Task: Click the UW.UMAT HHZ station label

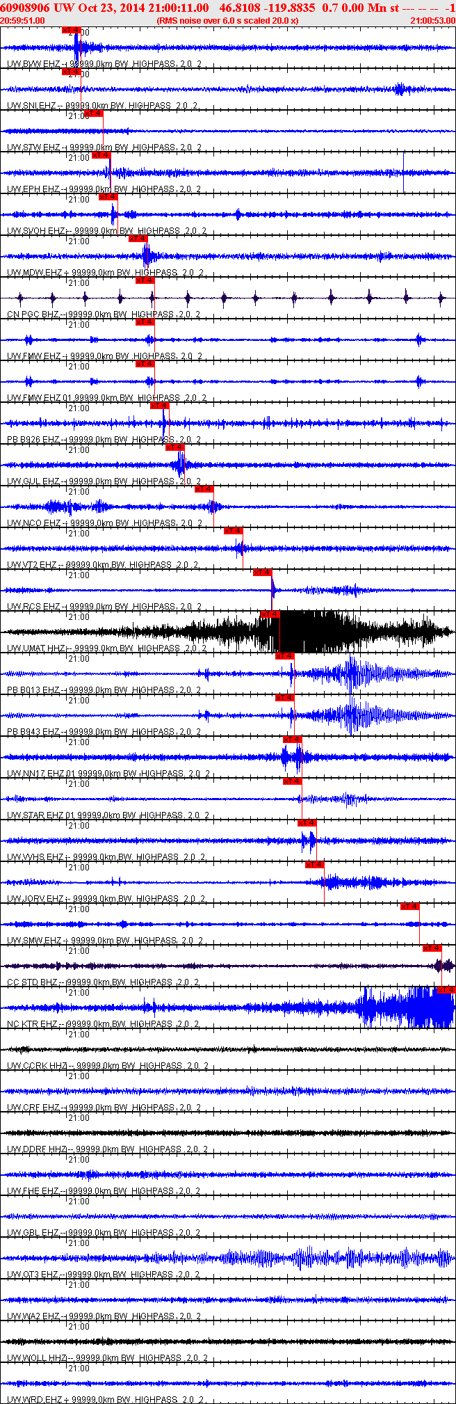Action: pyautogui.click(x=107, y=648)
